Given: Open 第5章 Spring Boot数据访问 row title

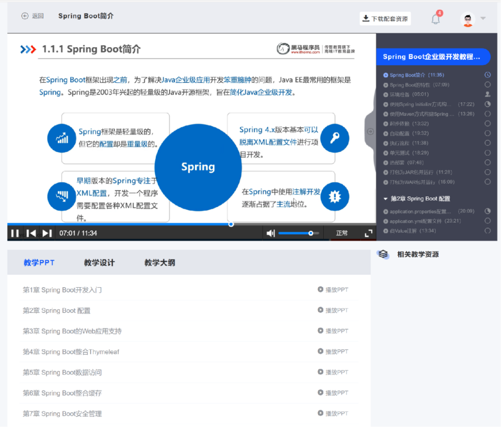Looking at the screenshot, I should tap(62, 372).
